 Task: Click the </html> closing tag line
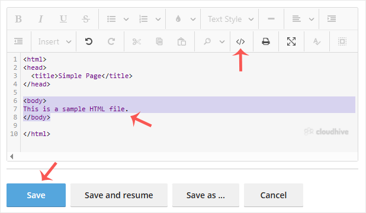point(37,134)
